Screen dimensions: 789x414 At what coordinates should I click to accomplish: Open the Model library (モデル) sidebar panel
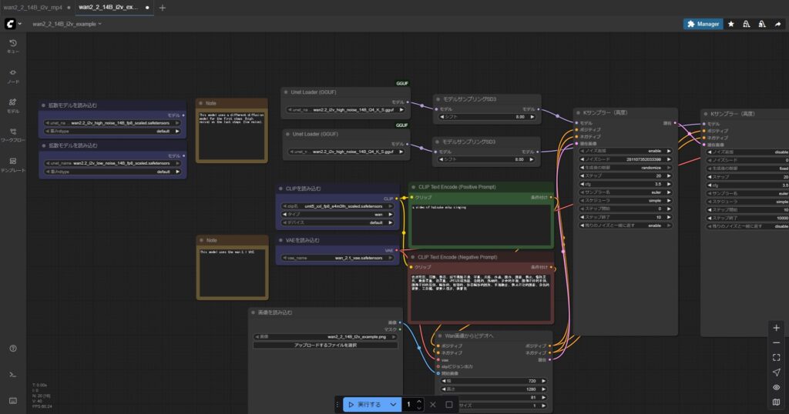(13, 105)
